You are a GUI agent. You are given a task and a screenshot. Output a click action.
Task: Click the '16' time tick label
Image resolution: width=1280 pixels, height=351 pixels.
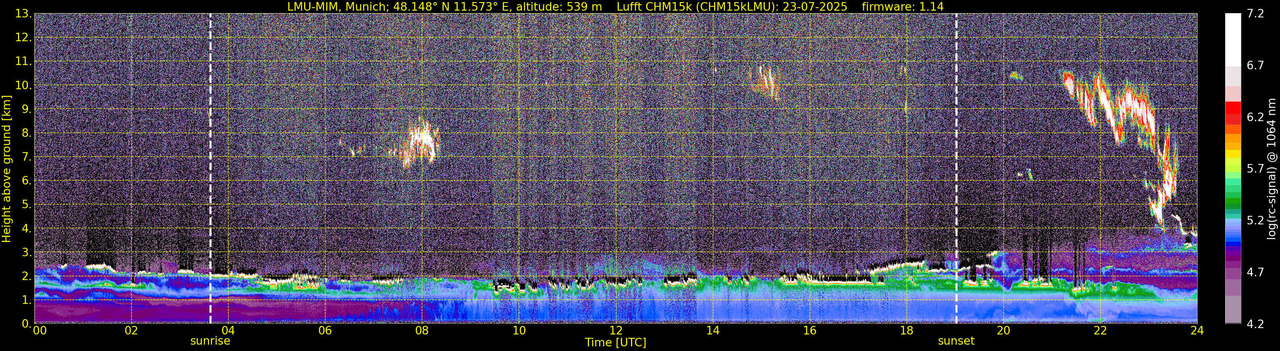click(809, 331)
